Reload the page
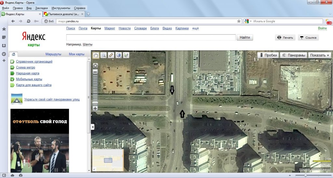 click(x=29, y=21)
